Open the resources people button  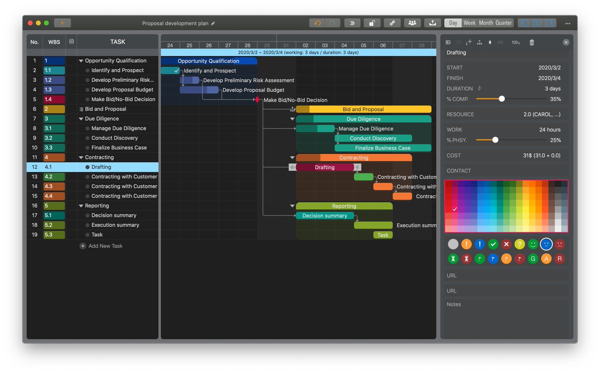point(412,23)
